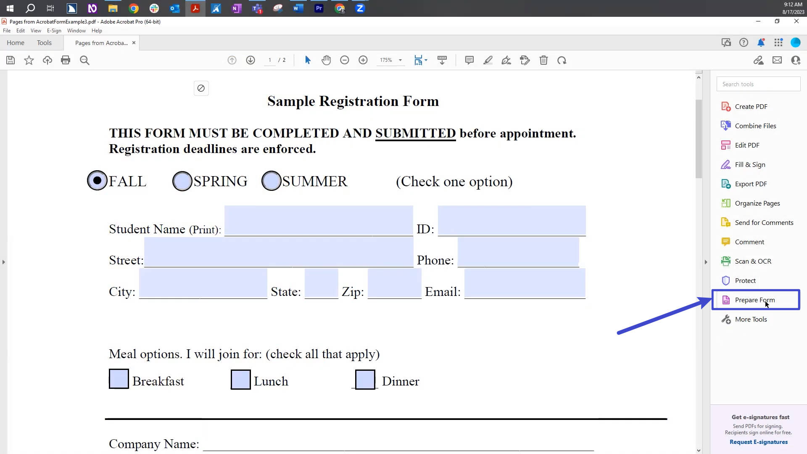Open Sign document pen tool
Screen dimensions: 807x454
coord(506,60)
